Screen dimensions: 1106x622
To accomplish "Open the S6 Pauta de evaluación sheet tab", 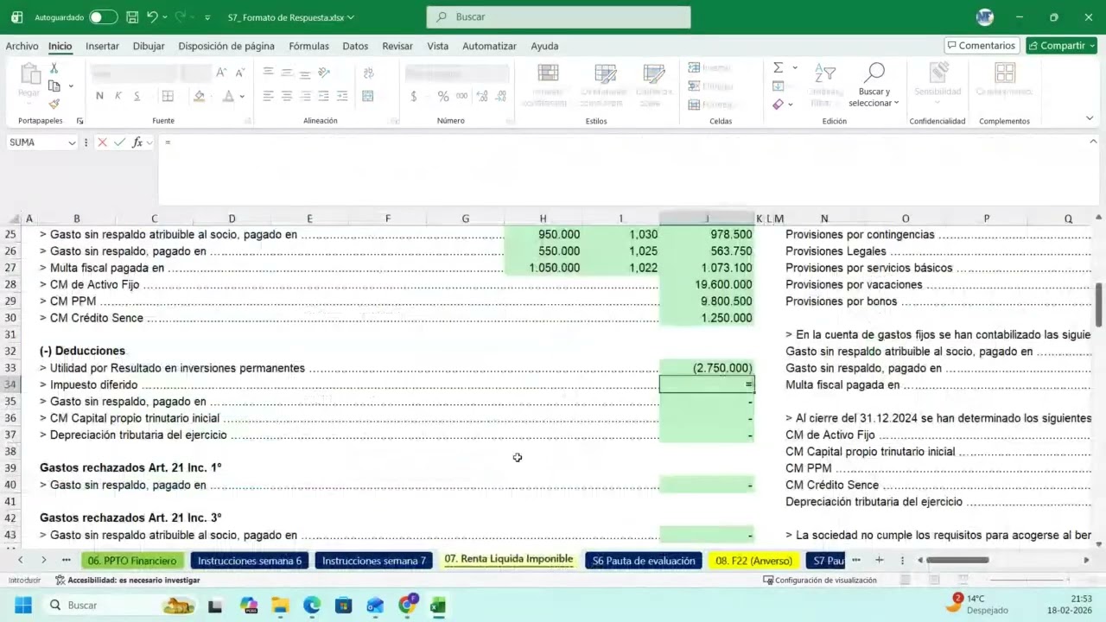I will (x=644, y=561).
